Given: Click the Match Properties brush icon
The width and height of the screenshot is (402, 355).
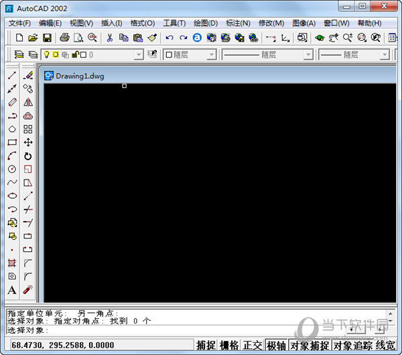Looking at the screenshot, I should pyautogui.click(x=152, y=38).
